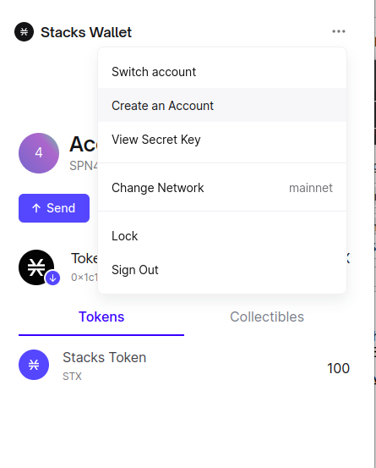Choose Create an Account menu entry
The width and height of the screenshot is (376, 468).
[222, 106]
